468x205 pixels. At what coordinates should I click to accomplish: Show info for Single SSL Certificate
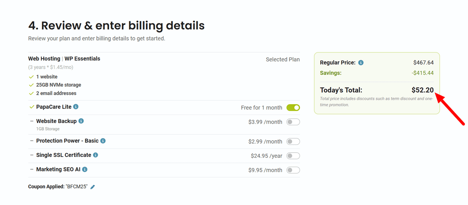pyautogui.click(x=96, y=155)
